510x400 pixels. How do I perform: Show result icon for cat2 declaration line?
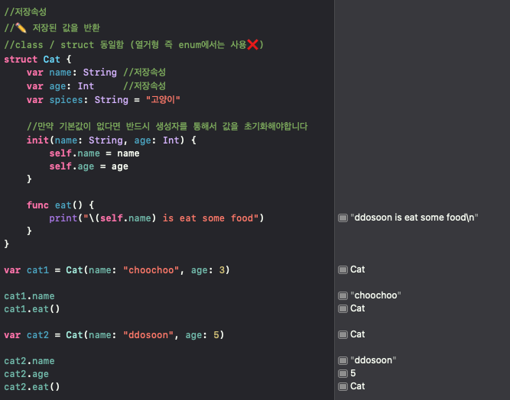pos(343,335)
